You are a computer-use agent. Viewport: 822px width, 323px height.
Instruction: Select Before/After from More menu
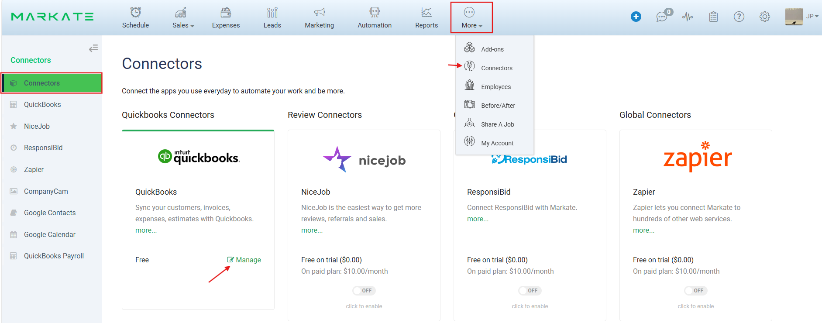498,106
